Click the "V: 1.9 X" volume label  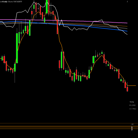[132, 105]
